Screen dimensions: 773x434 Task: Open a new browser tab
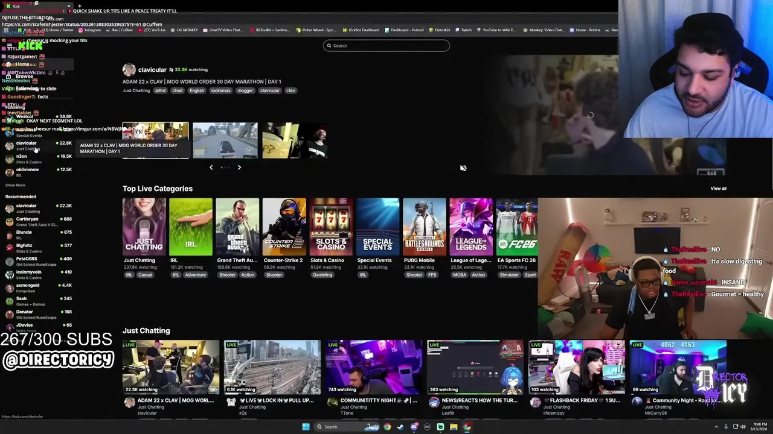pos(79,6)
